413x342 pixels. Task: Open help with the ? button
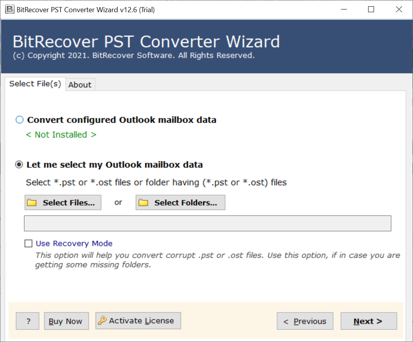pos(28,321)
